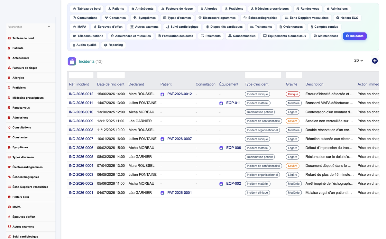Click the patient icon beside PAT-2026-0012
The image size is (386, 239).
tap(162, 94)
